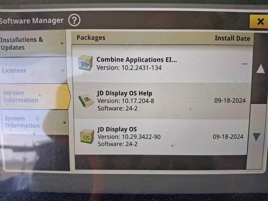Screen dimensions: 268x201
Task: Click the Packages column header
Action: 91,38
